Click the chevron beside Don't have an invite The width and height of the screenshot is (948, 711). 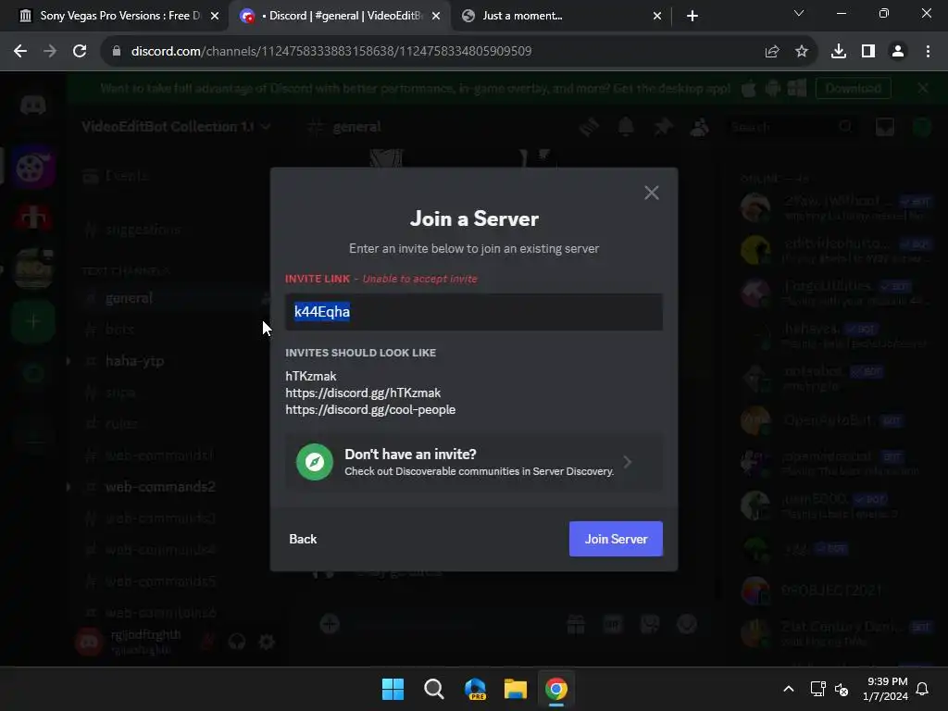click(x=628, y=462)
